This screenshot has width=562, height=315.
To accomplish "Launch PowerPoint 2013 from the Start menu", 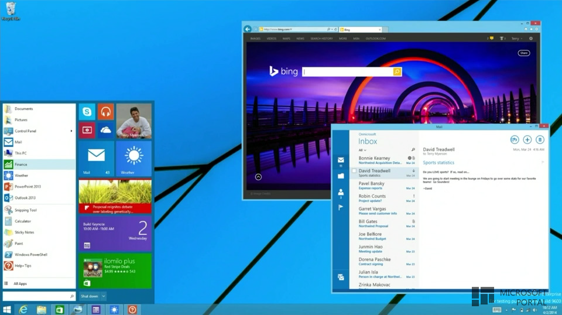I will click(39, 186).
